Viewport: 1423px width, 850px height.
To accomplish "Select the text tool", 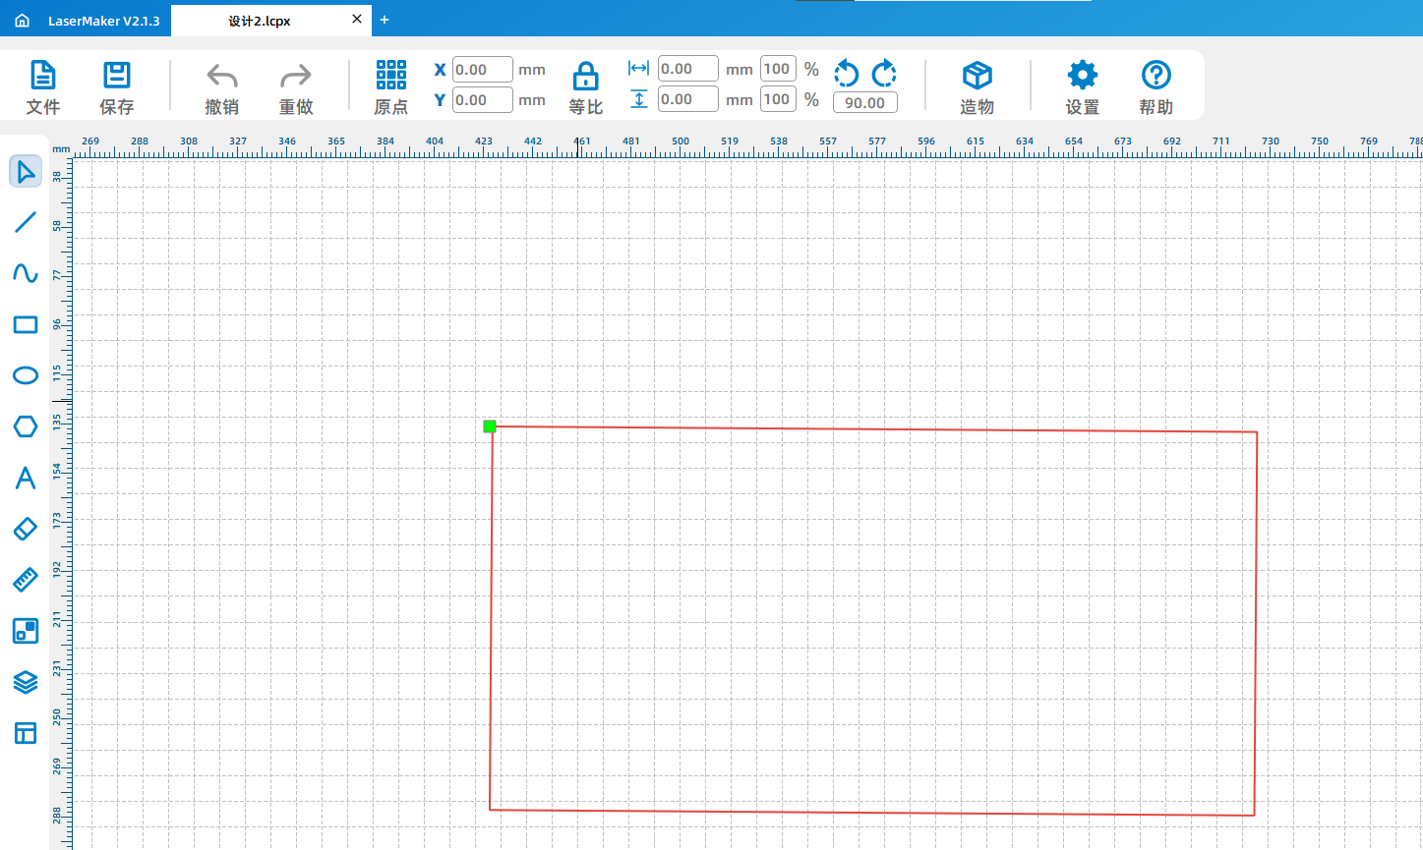I will (26, 479).
